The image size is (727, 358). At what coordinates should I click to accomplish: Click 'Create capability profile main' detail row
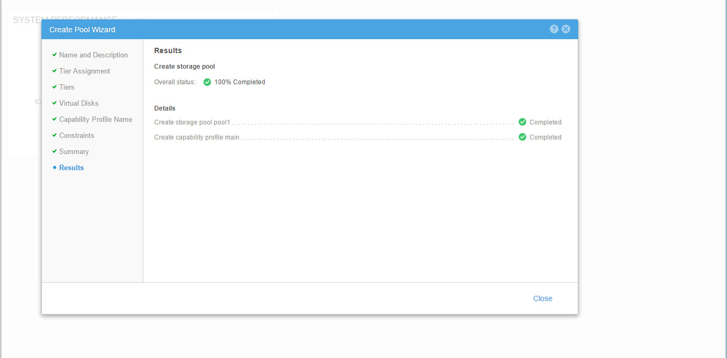(x=358, y=137)
